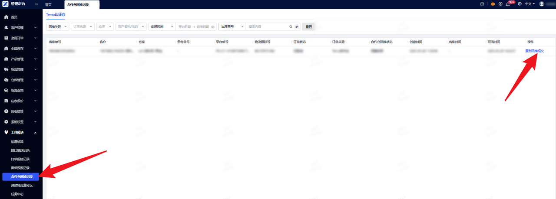This screenshot has width=556, height=199.
Task: Open the 创建时间 date type dropdown
Action: 162,26
